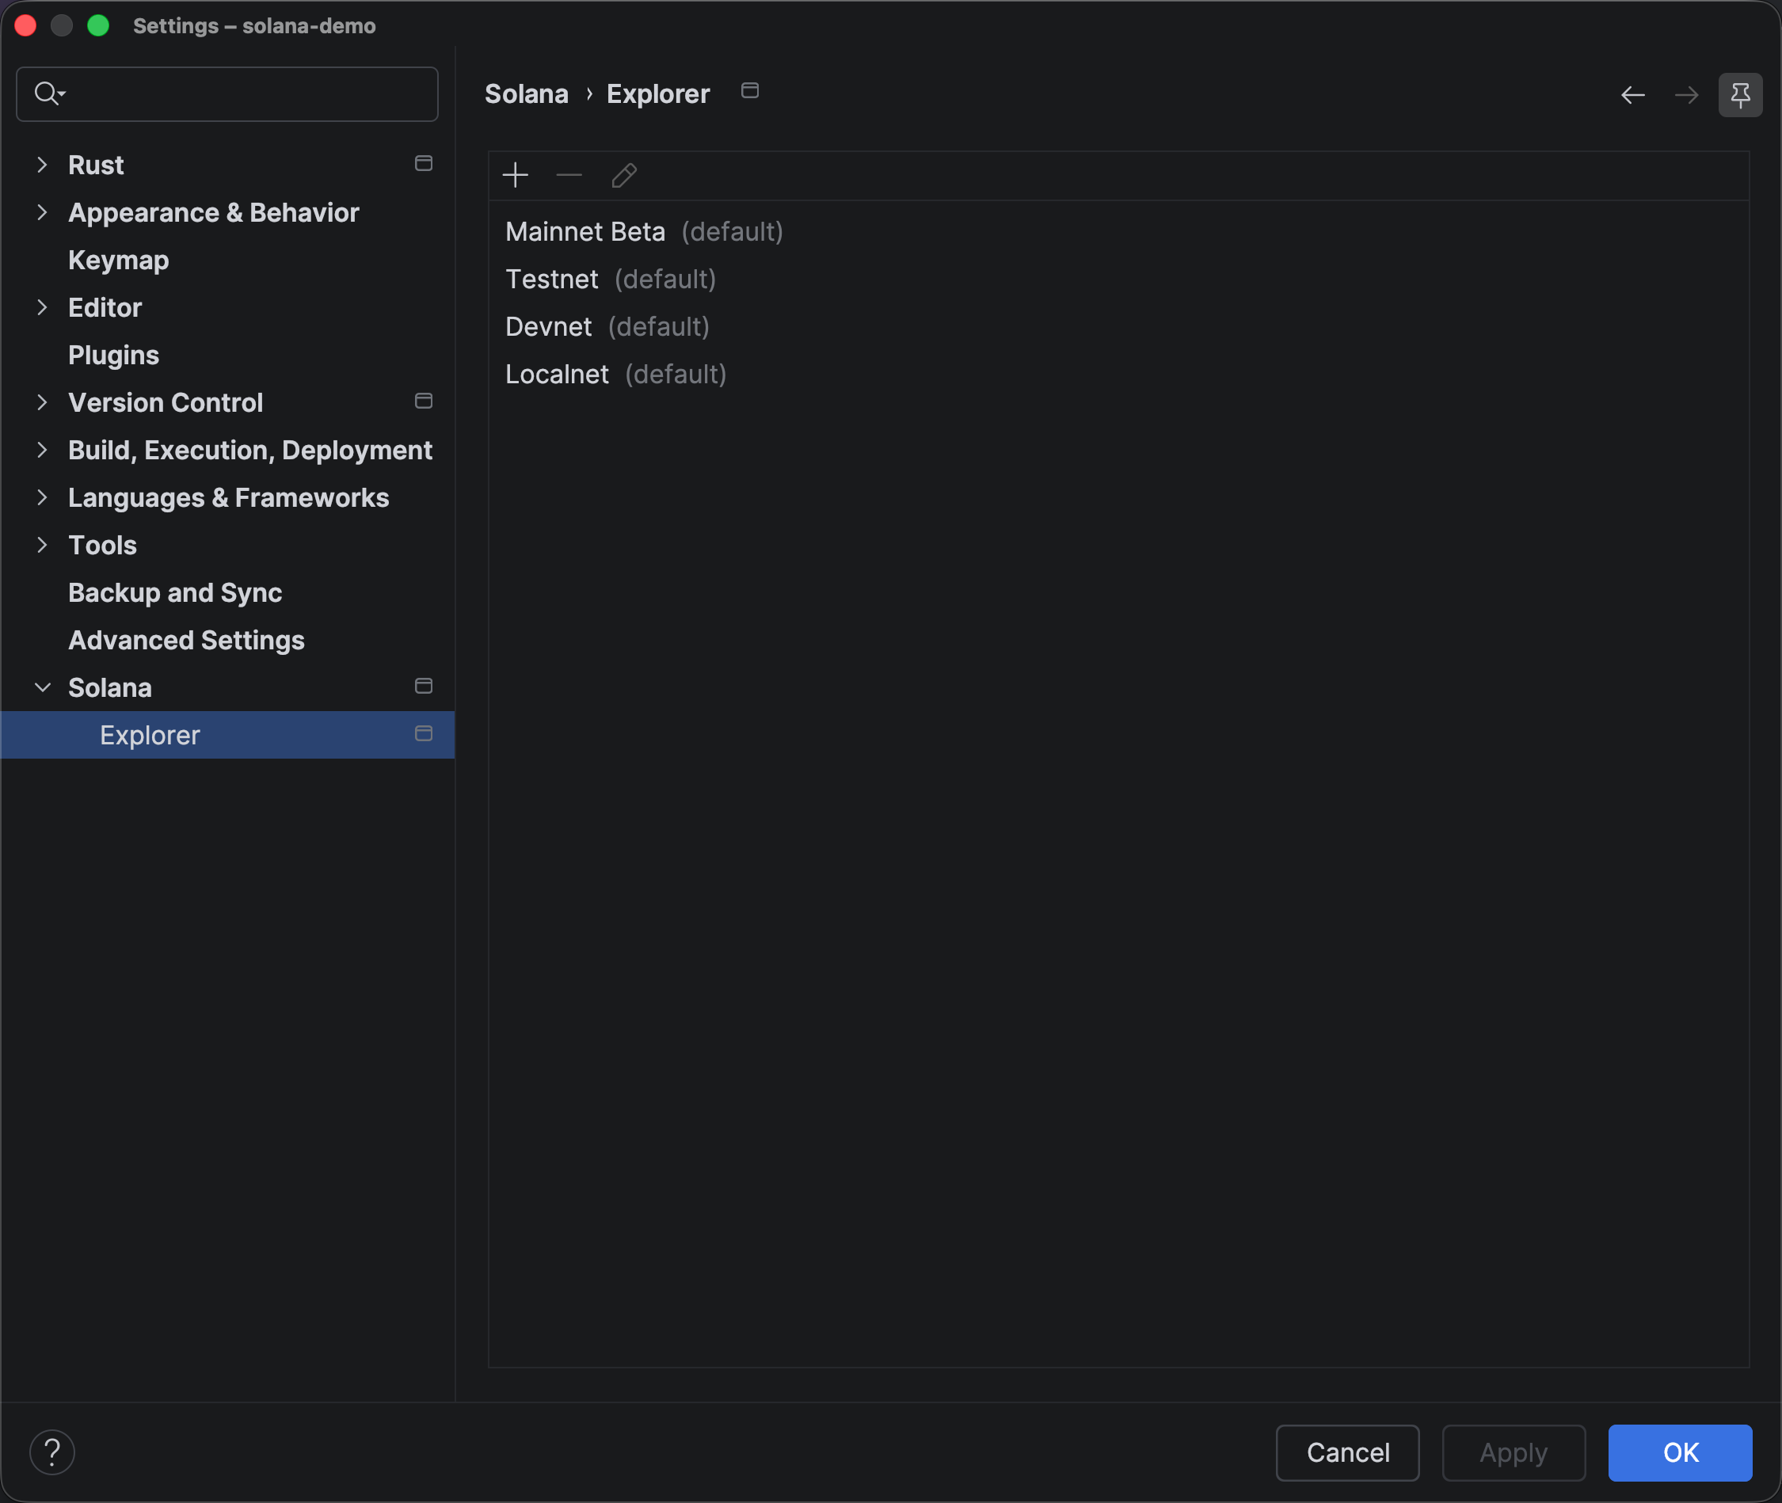Confirm settings with OK button
Viewport: 1782px width, 1503px height.
click(x=1680, y=1453)
